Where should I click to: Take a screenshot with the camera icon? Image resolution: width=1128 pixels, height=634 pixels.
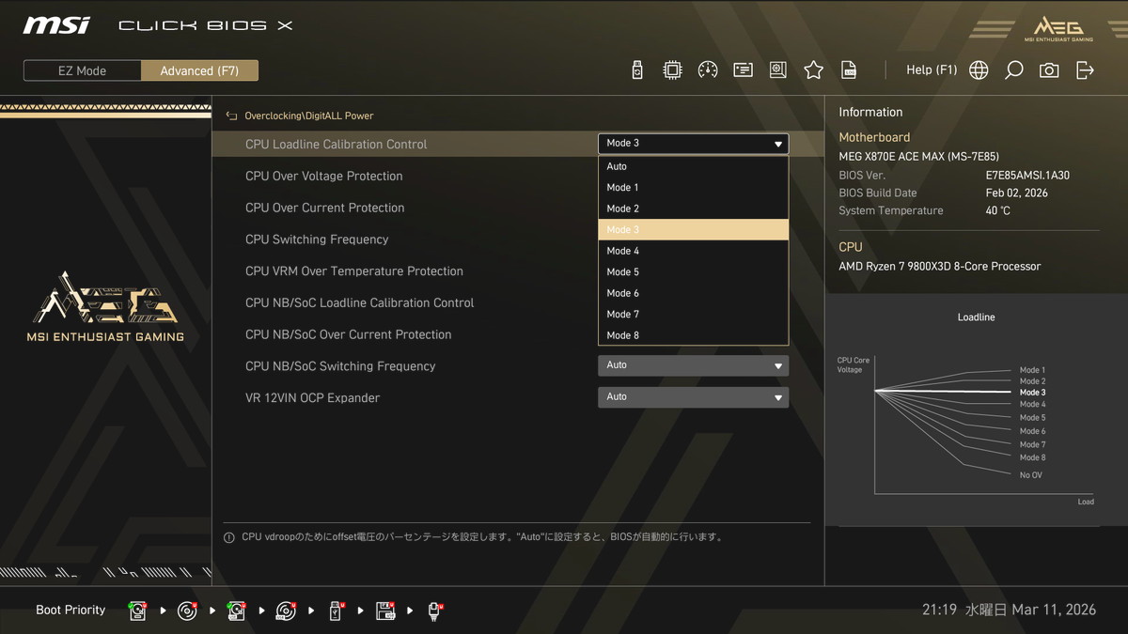click(1049, 70)
